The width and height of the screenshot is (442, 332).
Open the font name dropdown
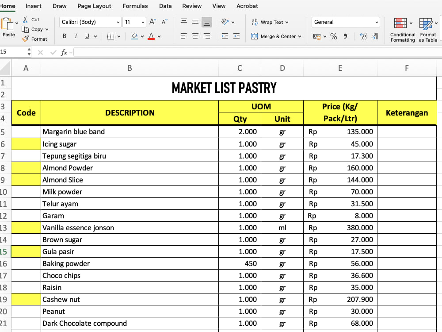tap(118, 22)
